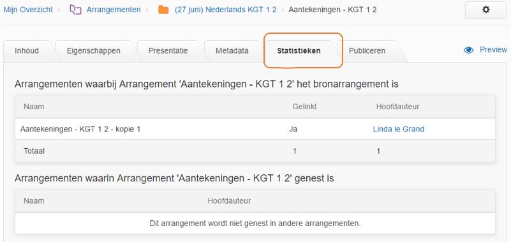Click the eye icon beside Preview
This screenshot has height=242, width=511.
tap(468, 50)
